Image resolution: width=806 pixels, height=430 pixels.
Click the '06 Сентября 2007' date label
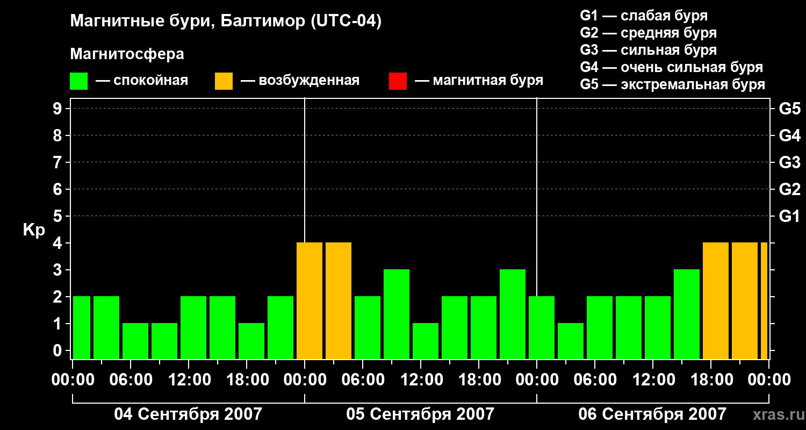(x=652, y=414)
